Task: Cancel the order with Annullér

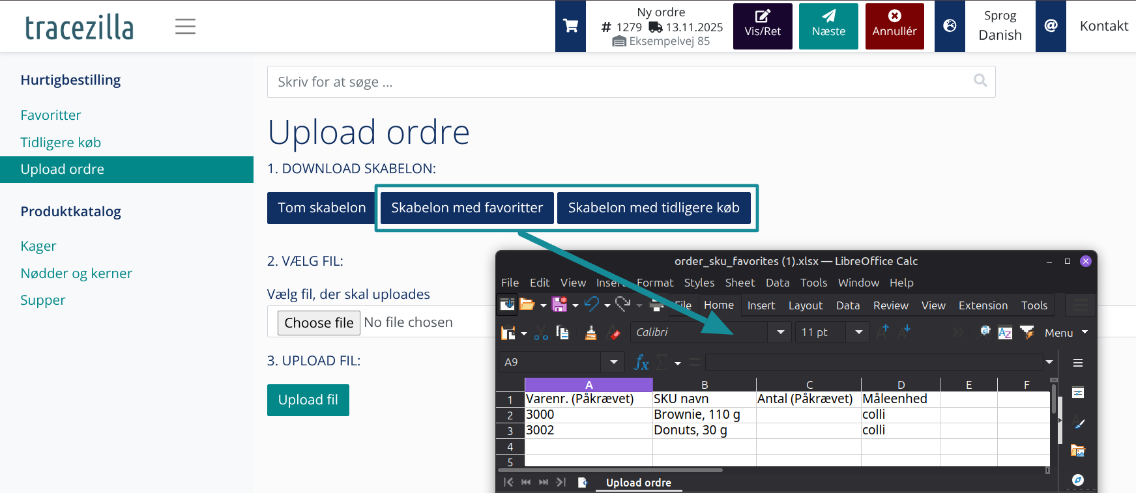Action: coord(894,26)
